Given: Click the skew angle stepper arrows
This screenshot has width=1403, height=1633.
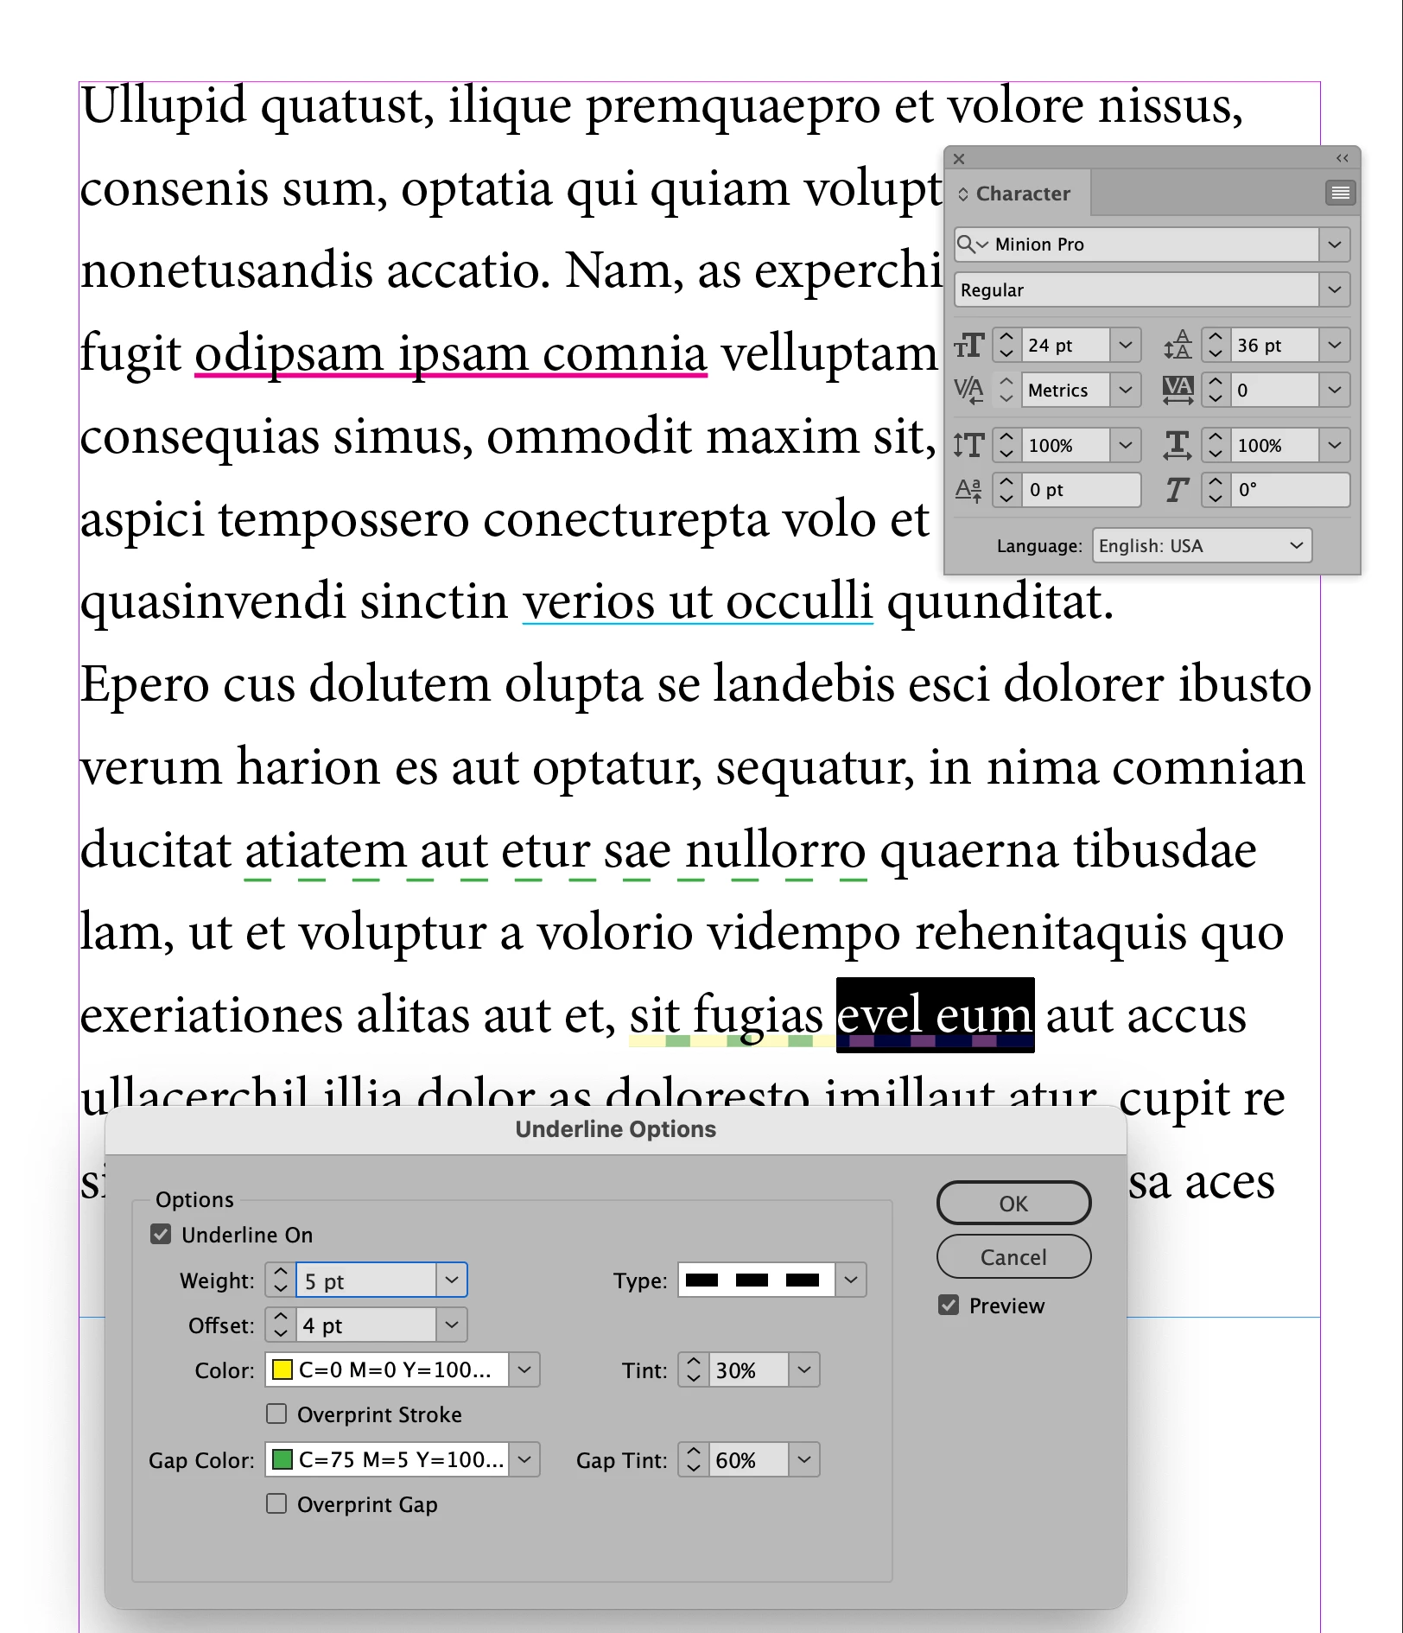Looking at the screenshot, I should pyautogui.click(x=1216, y=490).
